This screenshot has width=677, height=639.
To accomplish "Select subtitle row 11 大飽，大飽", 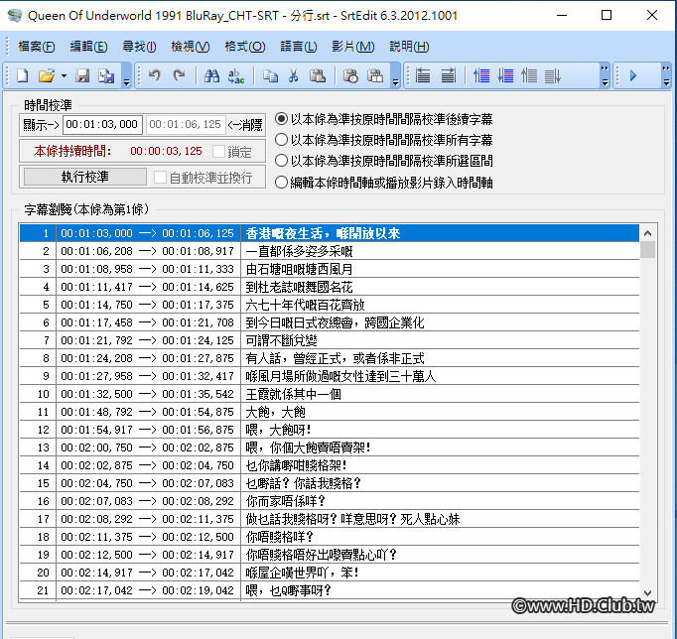I will pos(330,412).
